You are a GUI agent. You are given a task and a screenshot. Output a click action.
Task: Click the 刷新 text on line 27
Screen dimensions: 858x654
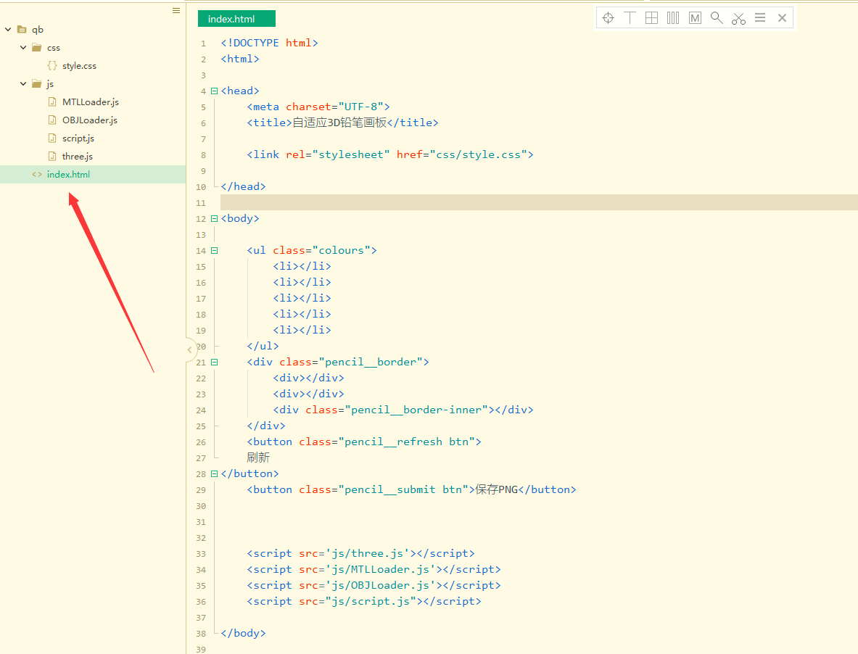[x=258, y=458]
